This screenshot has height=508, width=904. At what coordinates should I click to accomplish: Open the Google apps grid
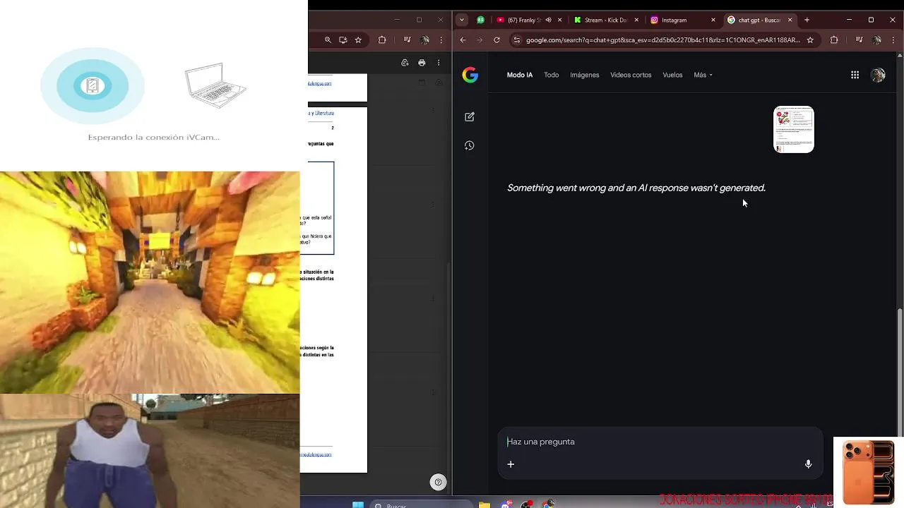pos(855,75)
